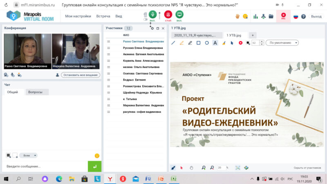Open the file storage folder icon
This screenshot has height=184, width=327.
(271, 16)
